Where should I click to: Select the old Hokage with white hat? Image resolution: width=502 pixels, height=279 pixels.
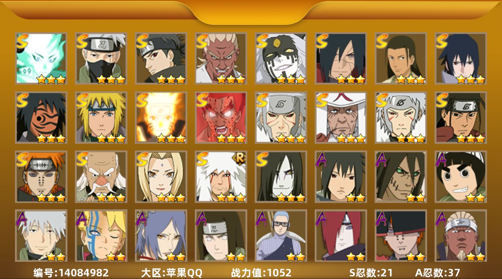[x=341, y=117]
